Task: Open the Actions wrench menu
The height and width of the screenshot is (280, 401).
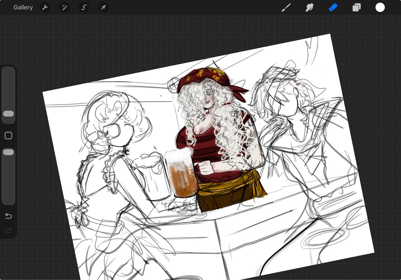Action: [45, 7]
